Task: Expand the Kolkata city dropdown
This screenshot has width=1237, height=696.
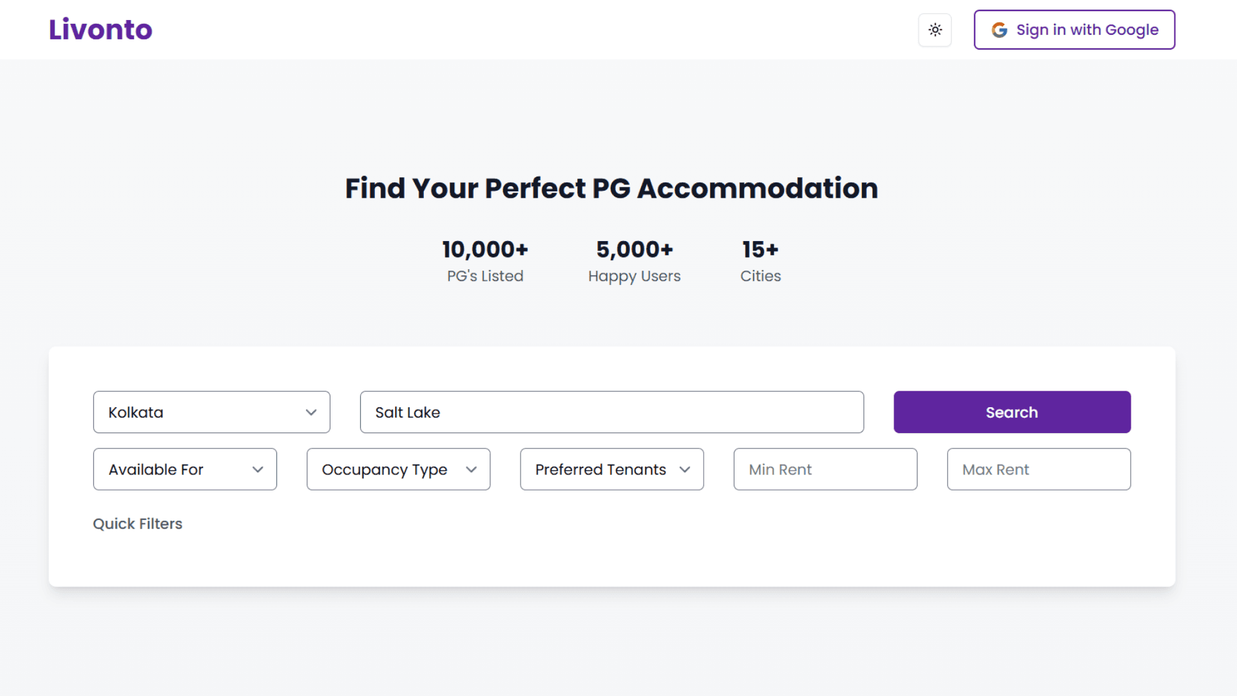Action: pyautogui.click(x=211, y=412)
